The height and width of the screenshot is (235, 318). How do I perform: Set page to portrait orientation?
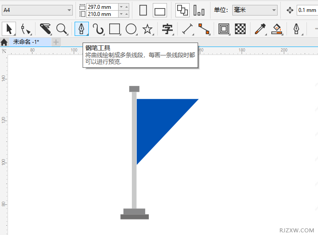143,10
